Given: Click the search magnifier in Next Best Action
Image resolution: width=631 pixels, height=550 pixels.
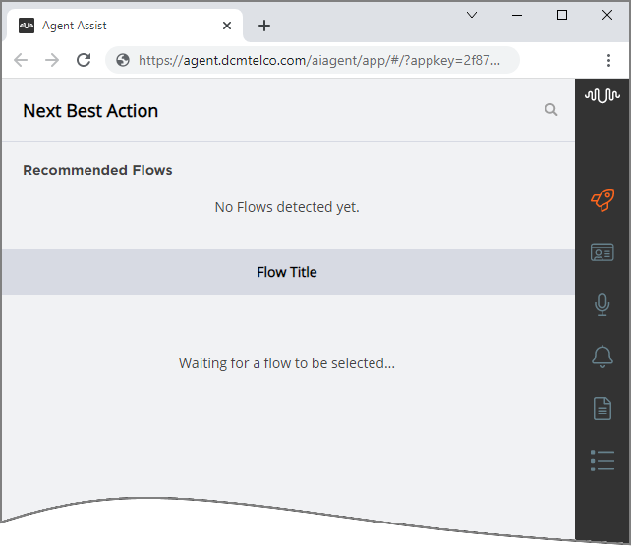Looking at the screenshot, I should [x=551, y=109].
